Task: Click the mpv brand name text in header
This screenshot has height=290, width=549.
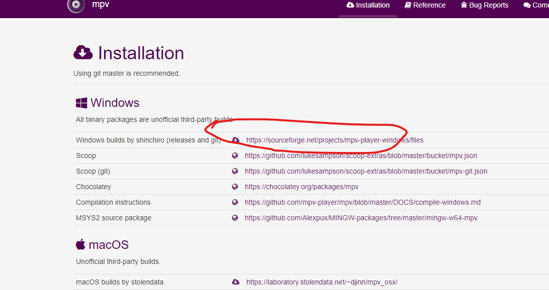Action: pos(101,5)
